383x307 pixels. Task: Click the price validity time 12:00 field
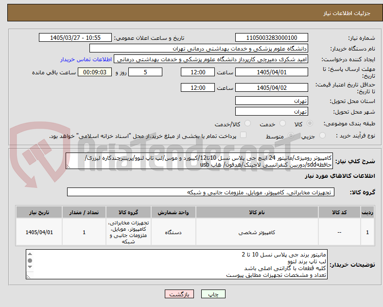click(198, 87)
